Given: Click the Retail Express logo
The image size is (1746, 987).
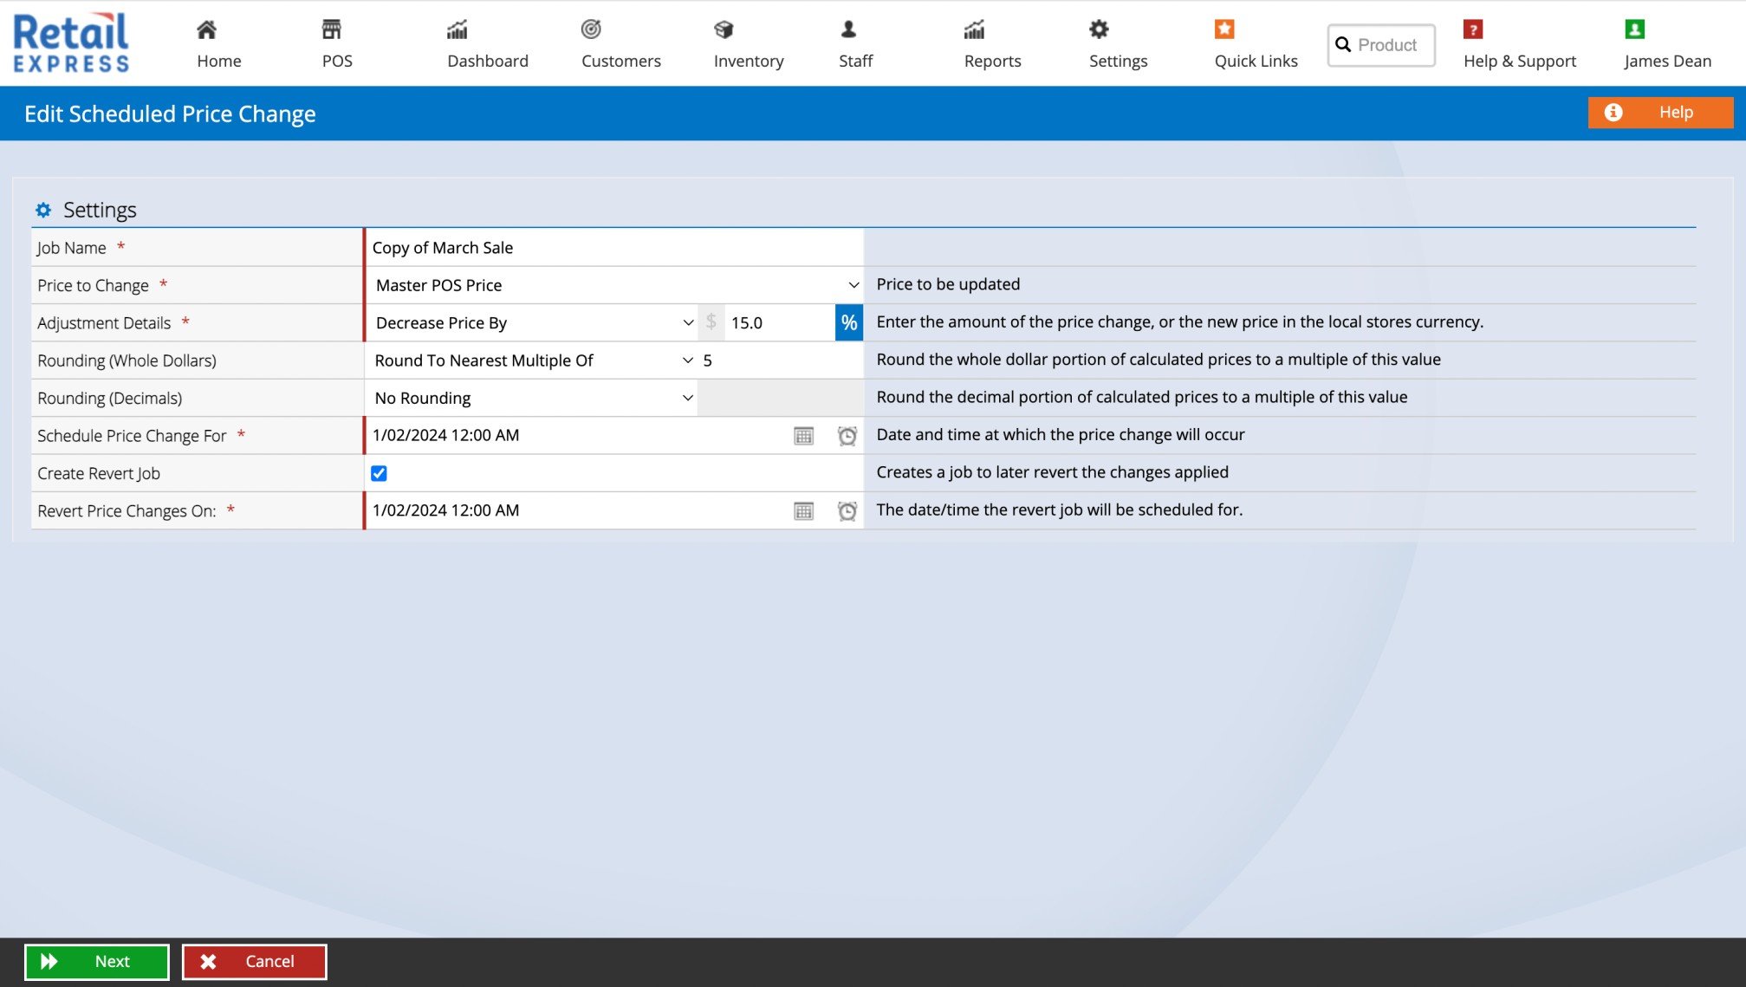Looking at the screenshot, I should (71, 42).
